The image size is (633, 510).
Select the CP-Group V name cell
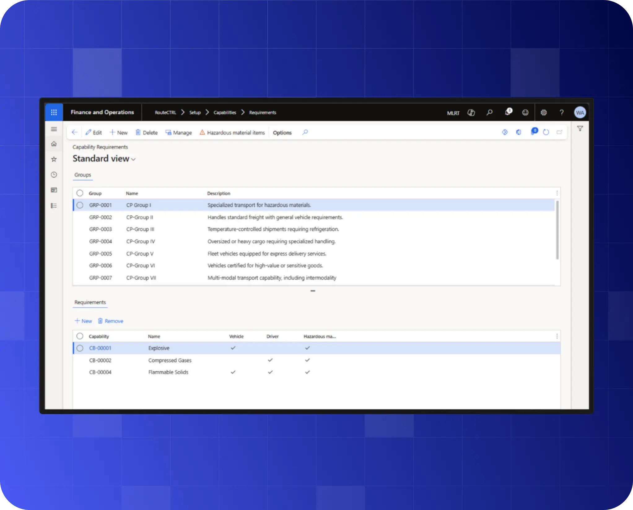click(x=140, y=254)
